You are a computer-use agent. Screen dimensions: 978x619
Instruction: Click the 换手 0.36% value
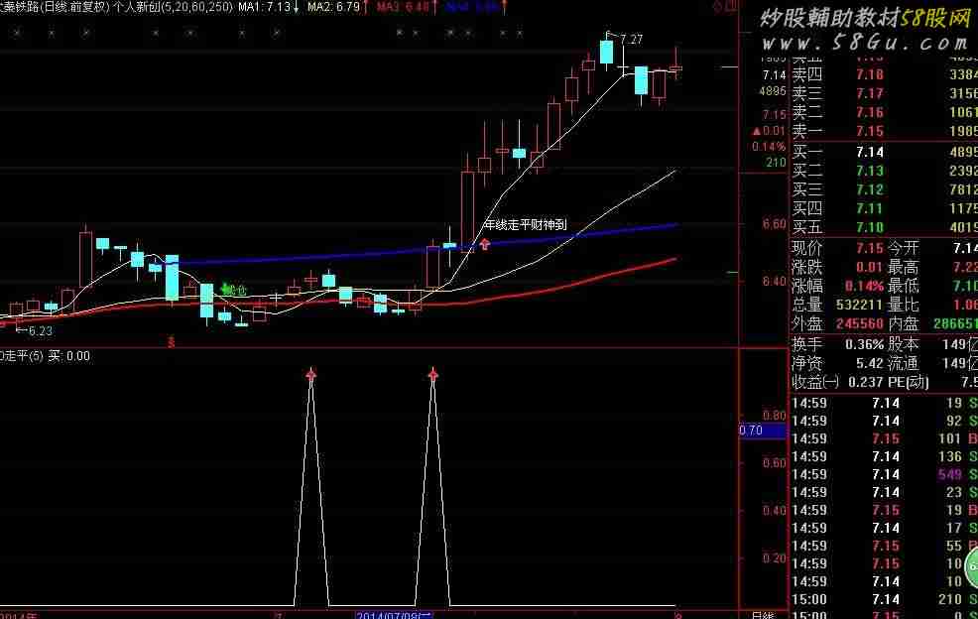tap(865, 344)
